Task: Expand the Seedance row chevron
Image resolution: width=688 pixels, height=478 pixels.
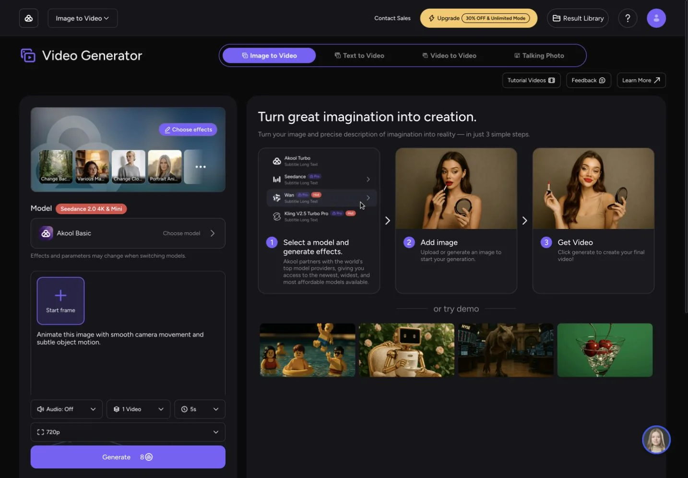Action: coord(368,179)
